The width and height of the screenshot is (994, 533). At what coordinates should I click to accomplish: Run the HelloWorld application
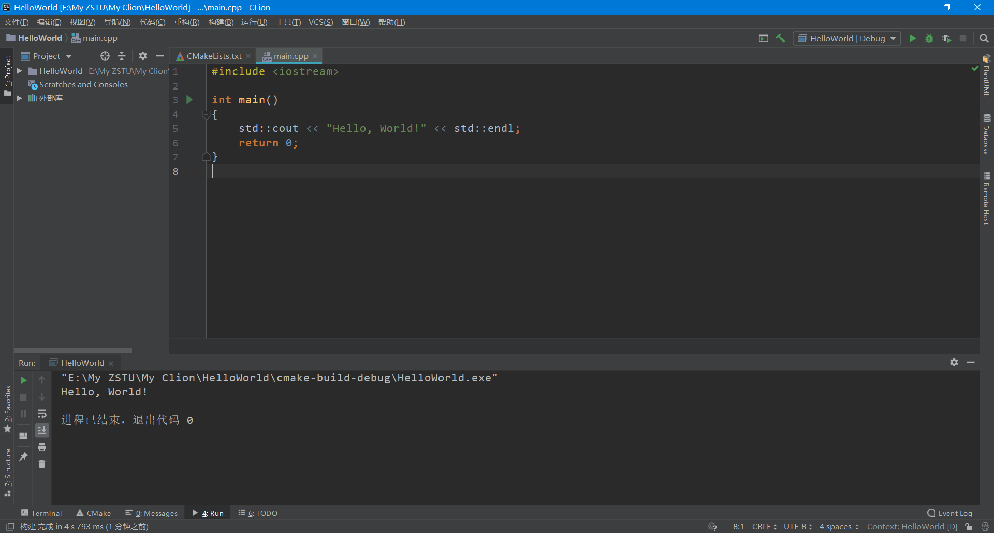913,38
